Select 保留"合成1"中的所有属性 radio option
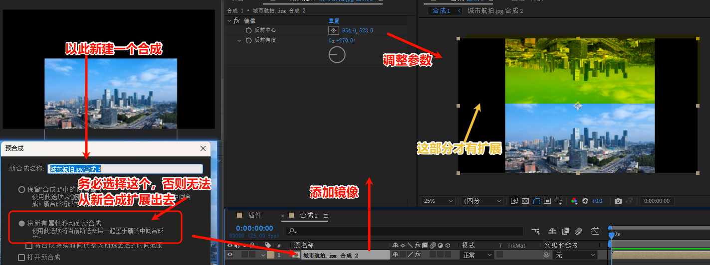The height and width of the screenshot is (265, 710). pos(21,189)
